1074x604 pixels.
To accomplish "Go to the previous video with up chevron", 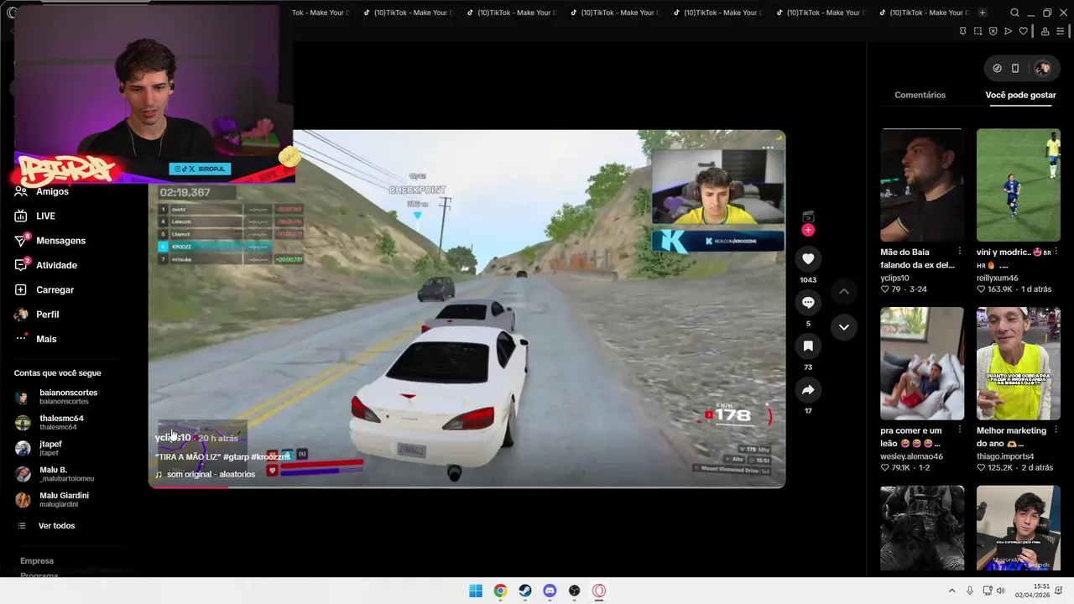I will click(844, 291).
